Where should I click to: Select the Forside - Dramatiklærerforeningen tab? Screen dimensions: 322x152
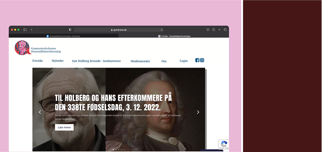pyautogui.click(x=174, y=36)
